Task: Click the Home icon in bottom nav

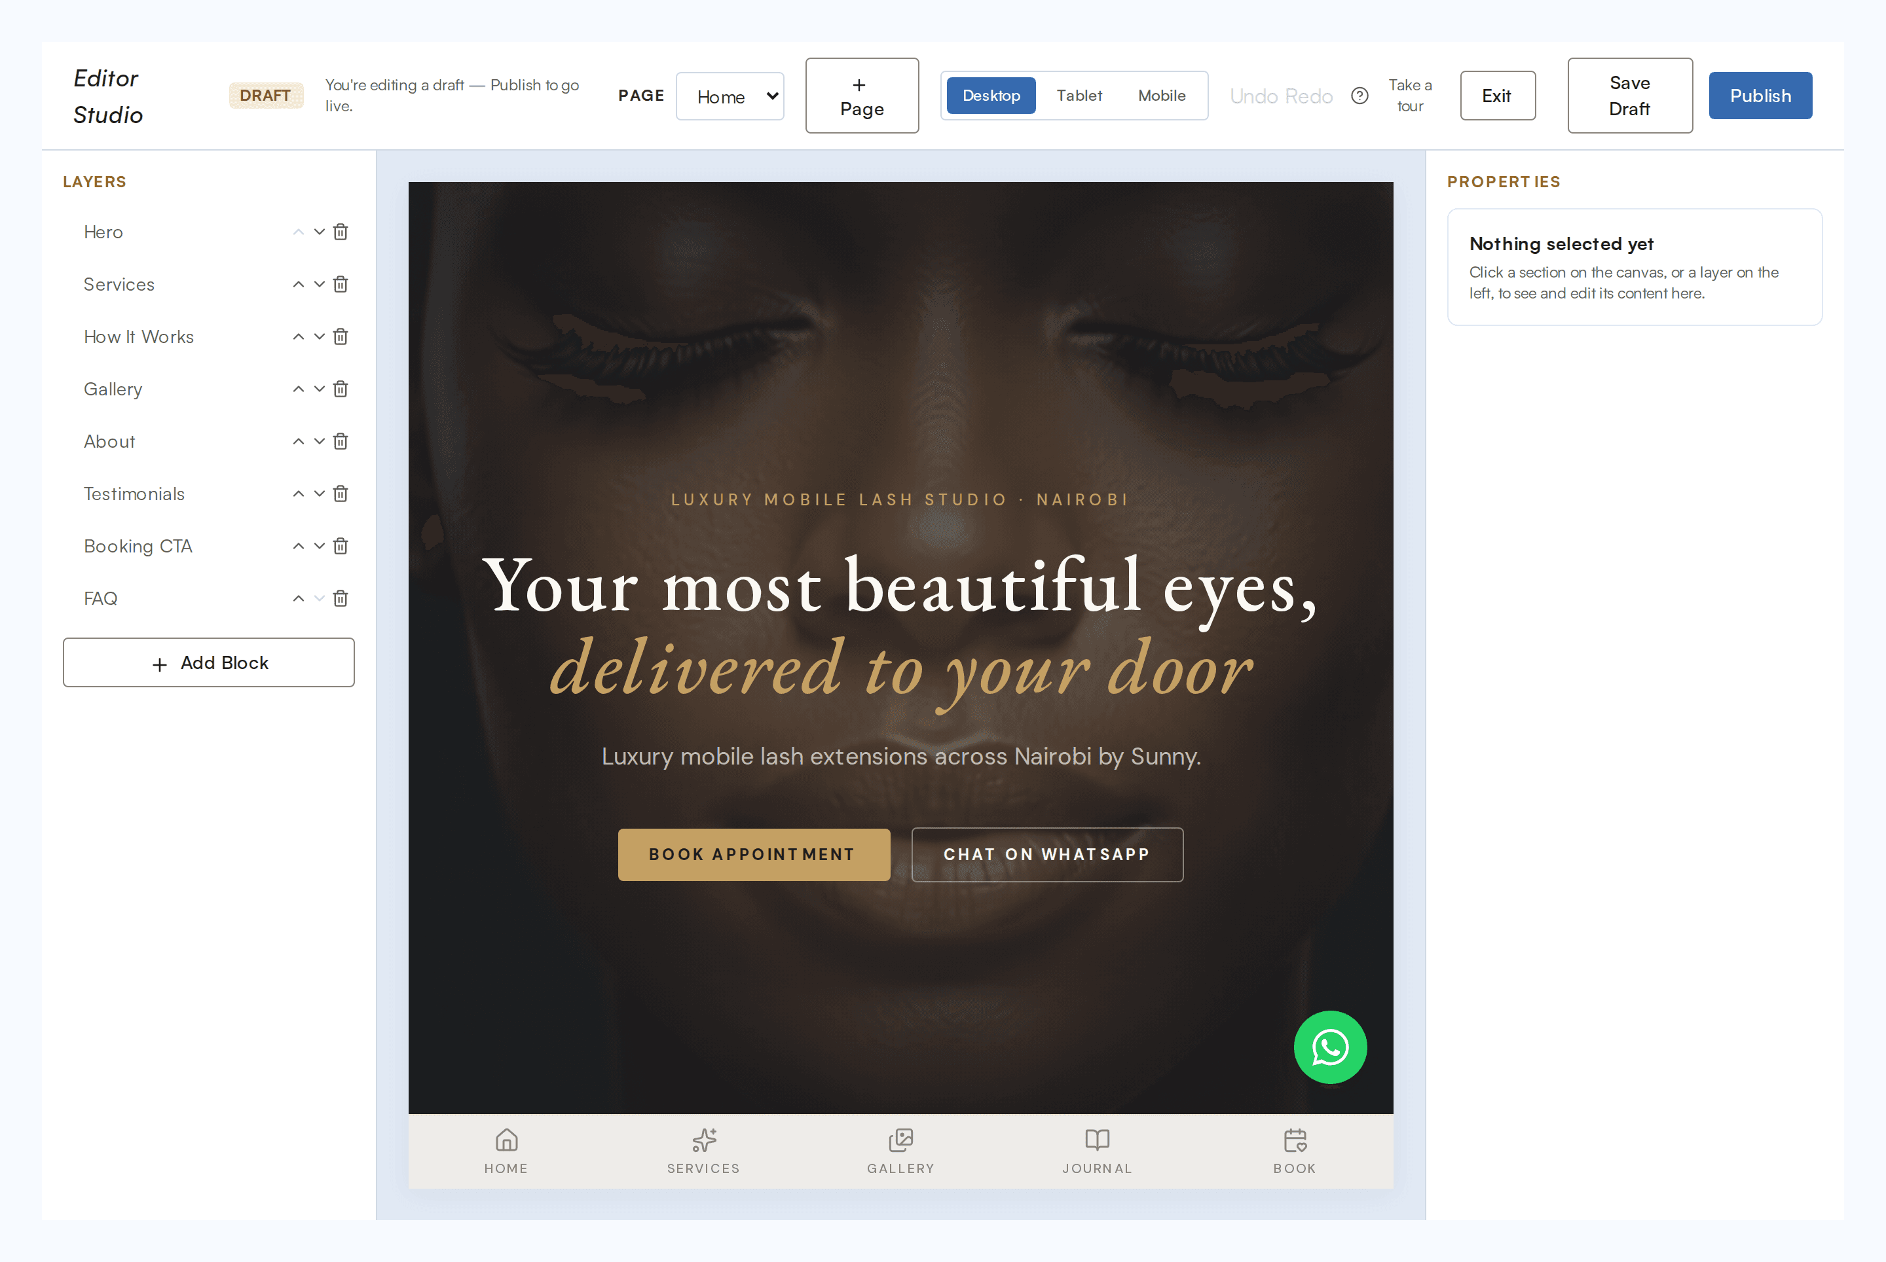Action: (x=506, y=1140)
